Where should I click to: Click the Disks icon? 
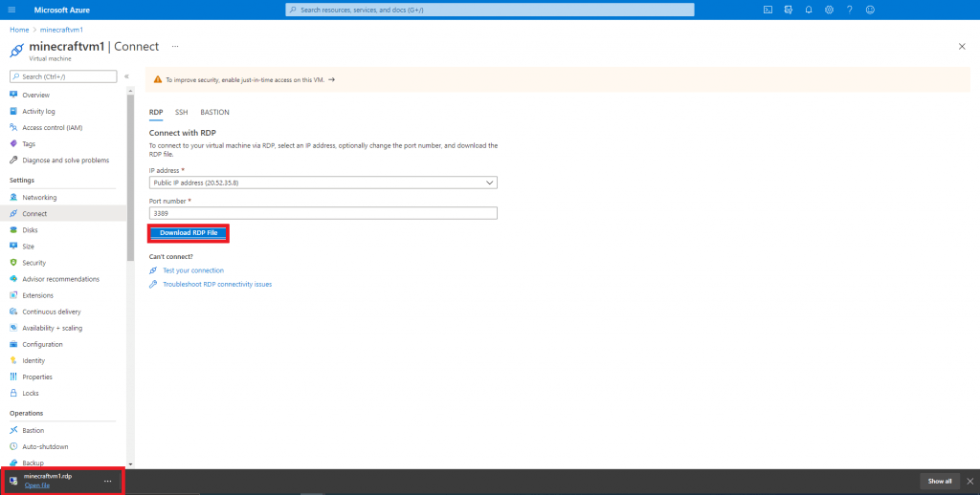click(x=13, y=229)
